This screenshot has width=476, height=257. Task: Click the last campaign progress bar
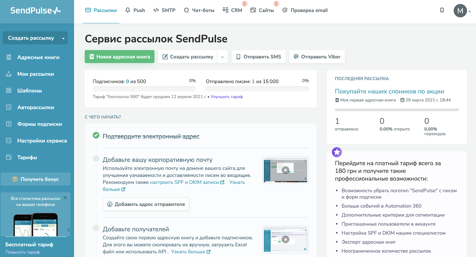[397, 110]
